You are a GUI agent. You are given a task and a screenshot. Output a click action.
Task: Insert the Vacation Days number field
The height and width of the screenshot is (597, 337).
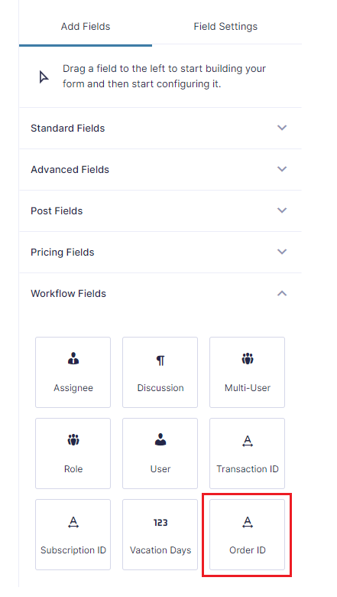tap(160, 534)
